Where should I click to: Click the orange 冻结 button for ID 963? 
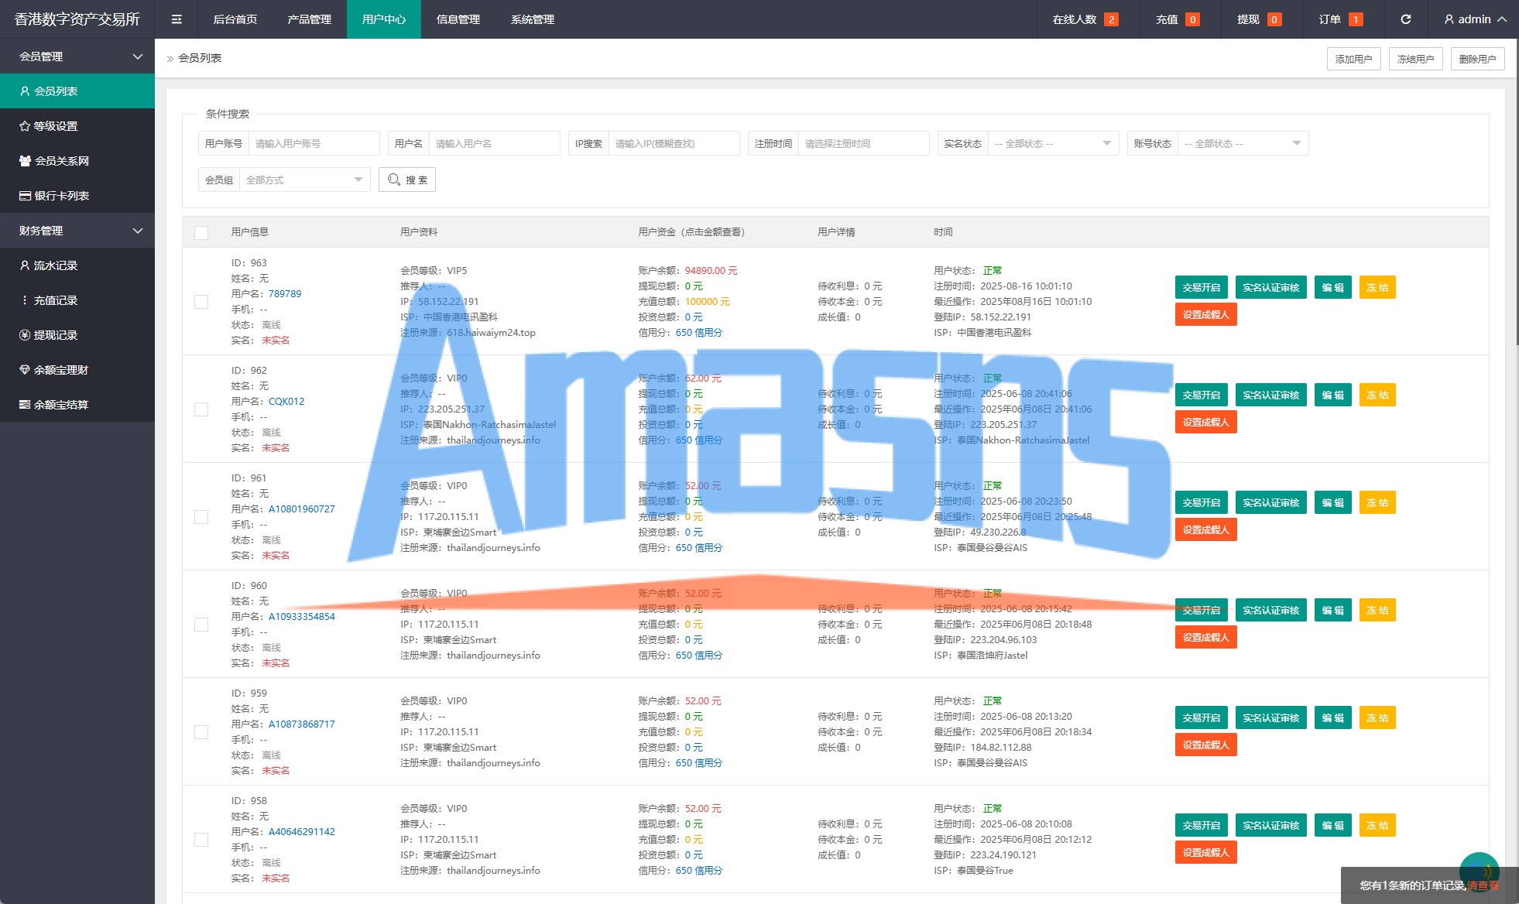[x=1377, y=288]
